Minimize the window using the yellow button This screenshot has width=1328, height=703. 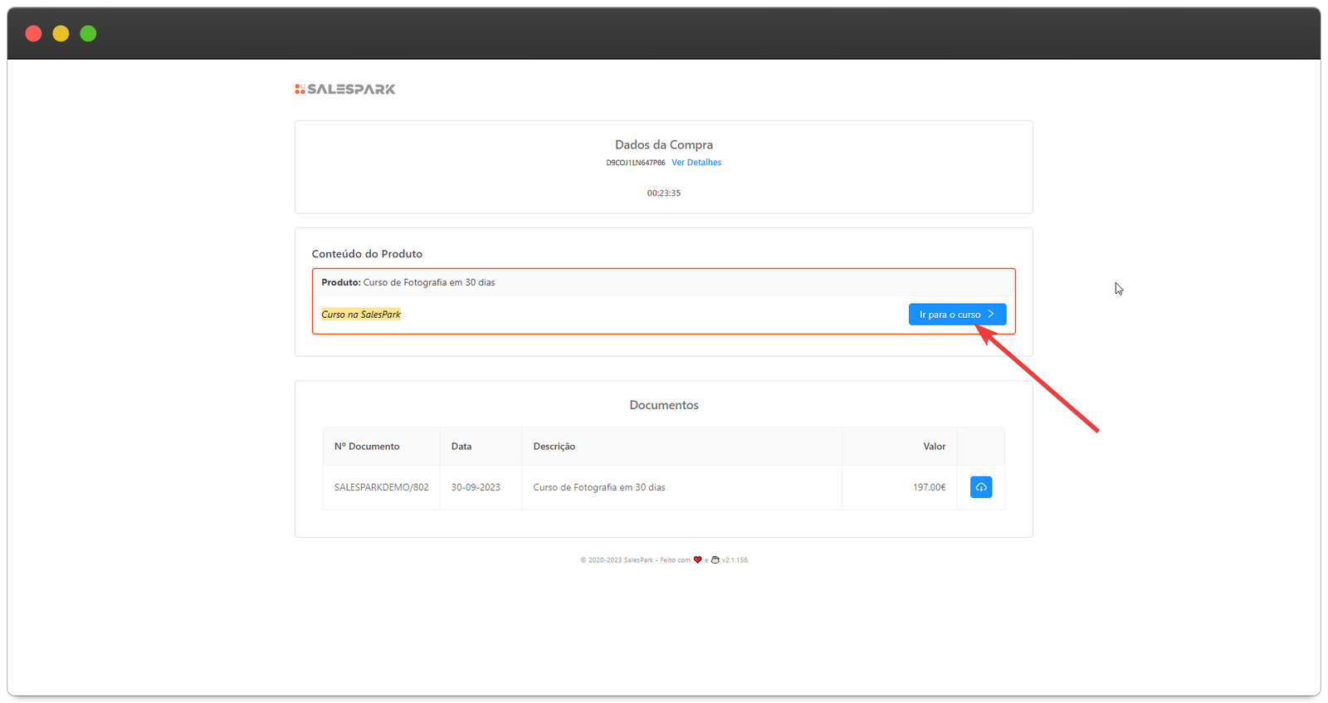[61, 33]
